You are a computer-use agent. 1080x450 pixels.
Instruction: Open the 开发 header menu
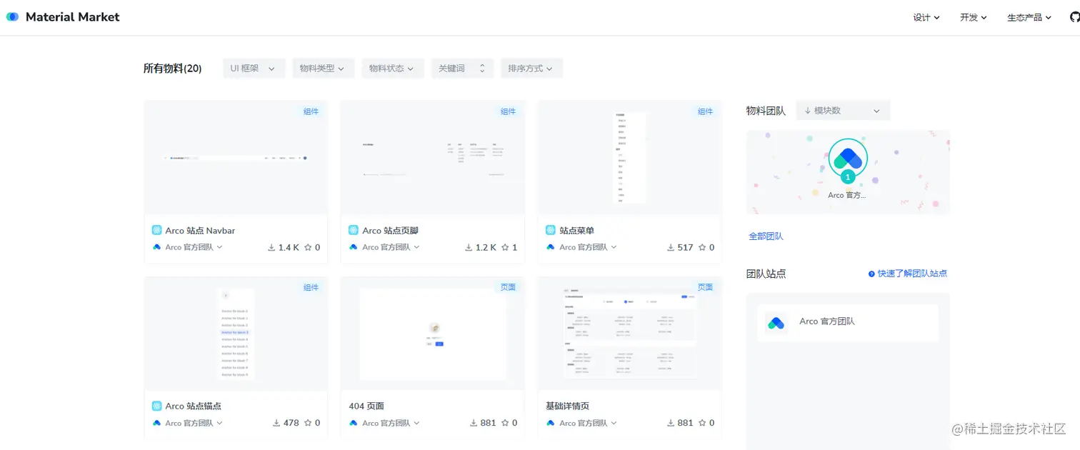coord(974,17)
